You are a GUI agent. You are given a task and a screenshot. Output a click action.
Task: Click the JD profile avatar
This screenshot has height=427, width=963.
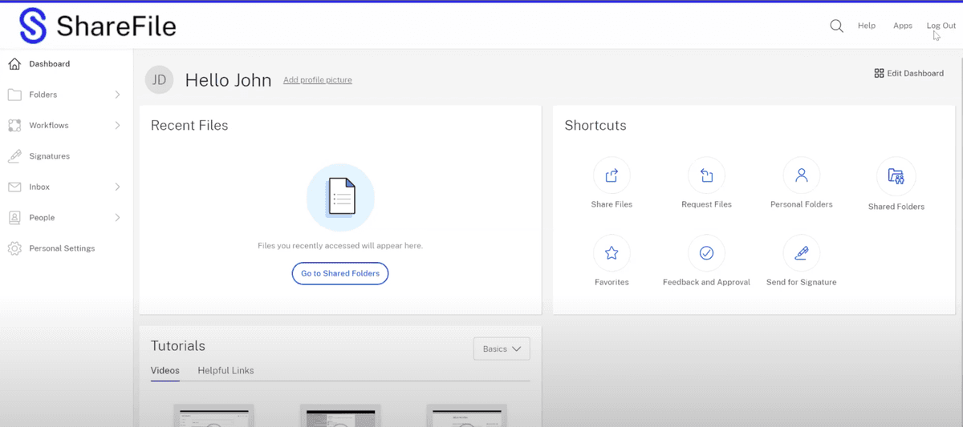pyautogui.click(x=159, y=79)
